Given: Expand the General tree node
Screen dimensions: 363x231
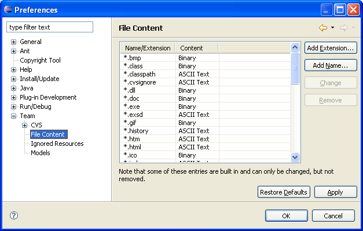Looking at the screenshot, I should [x=13, y=42].
